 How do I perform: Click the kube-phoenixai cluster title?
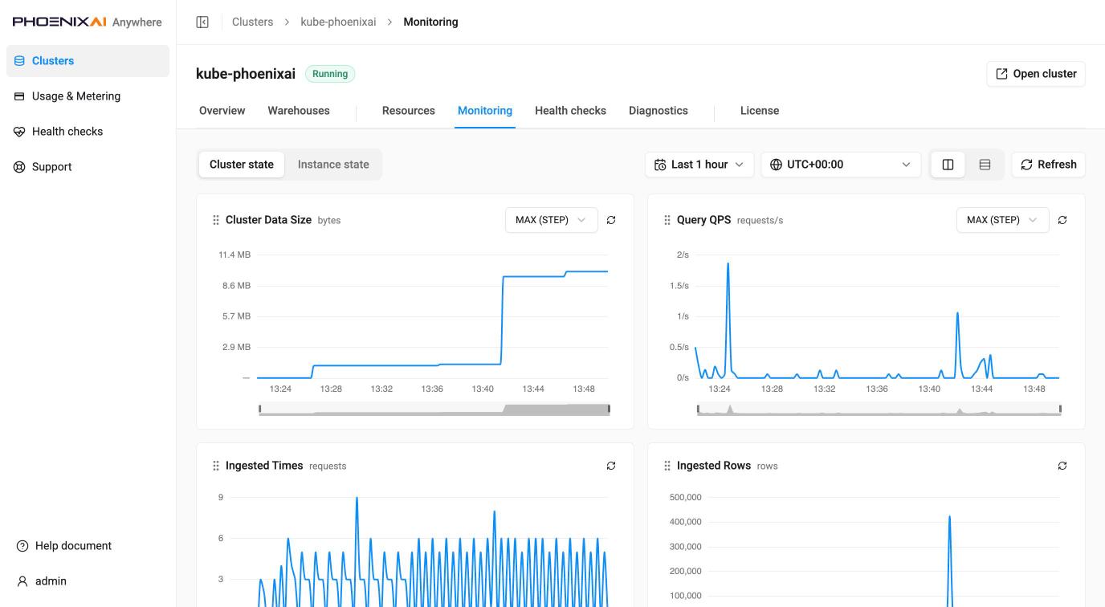246,74
